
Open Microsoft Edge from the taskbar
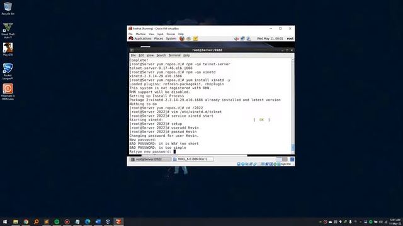point(88,222)
